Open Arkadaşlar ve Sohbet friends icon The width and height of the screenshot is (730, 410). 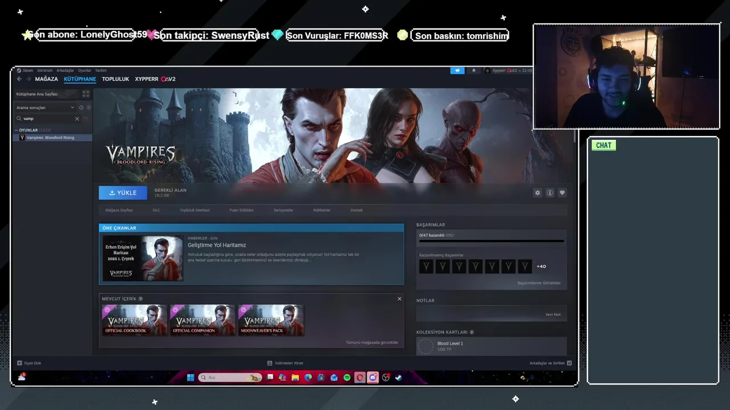(569, 363)
